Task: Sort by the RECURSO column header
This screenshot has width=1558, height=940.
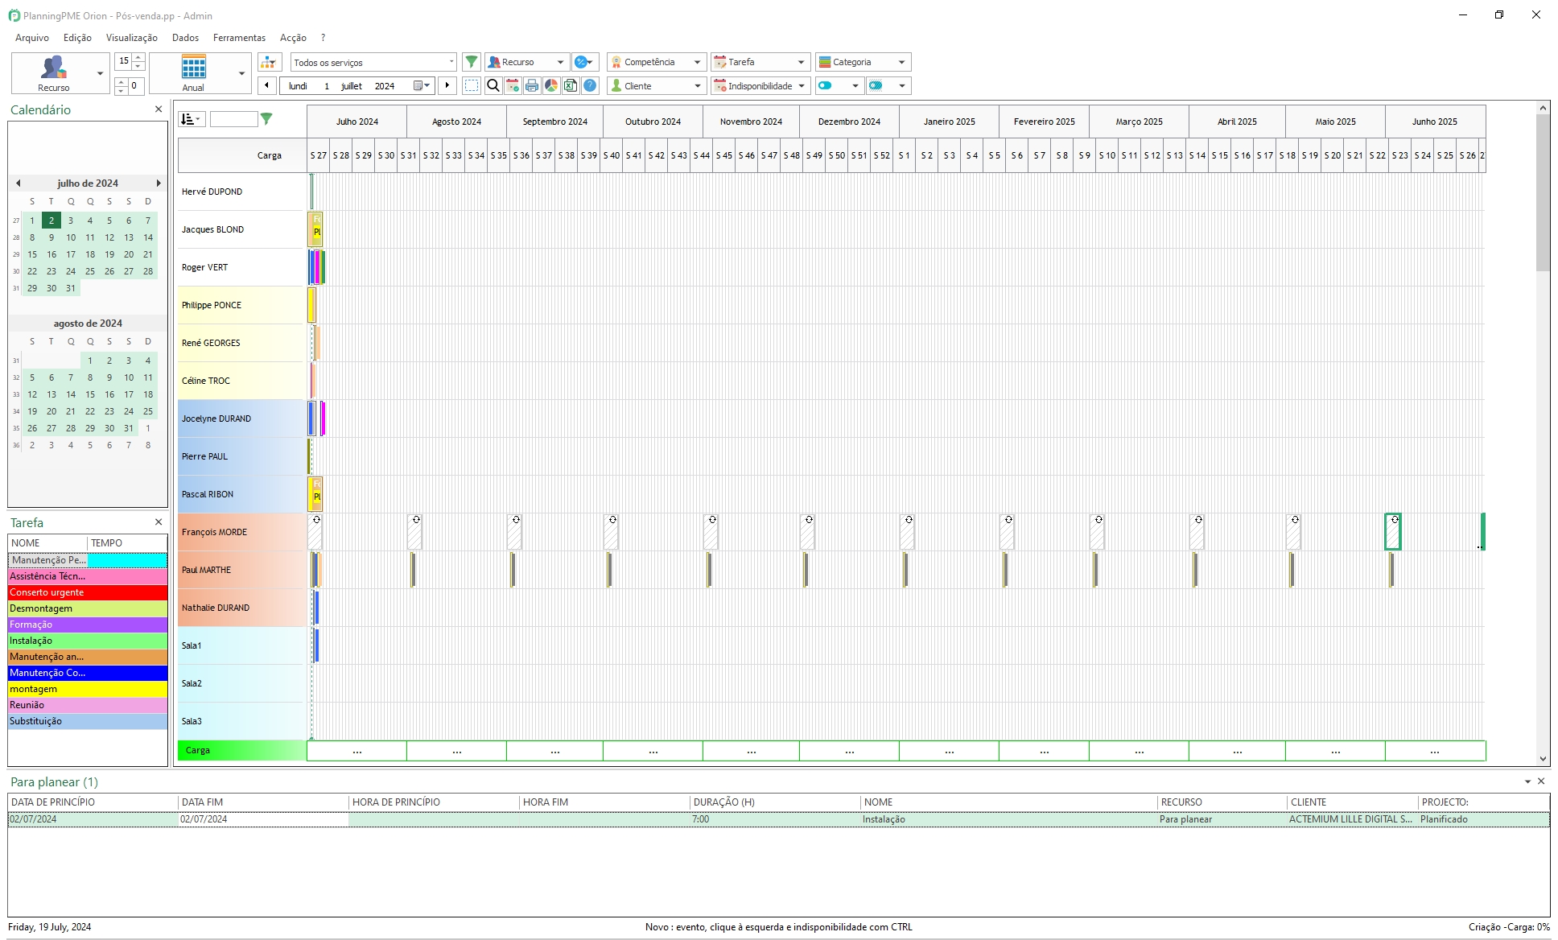Action: (1222, 802)
